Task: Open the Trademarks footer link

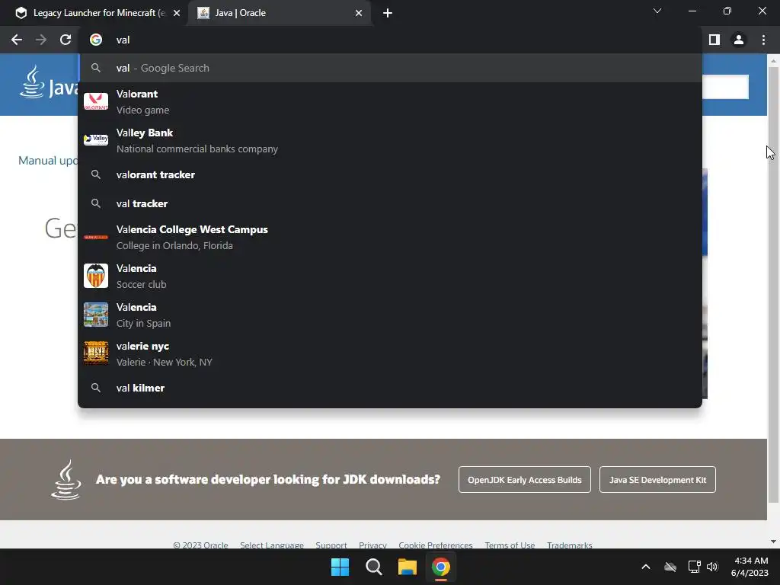Action: tap(569, 545)
